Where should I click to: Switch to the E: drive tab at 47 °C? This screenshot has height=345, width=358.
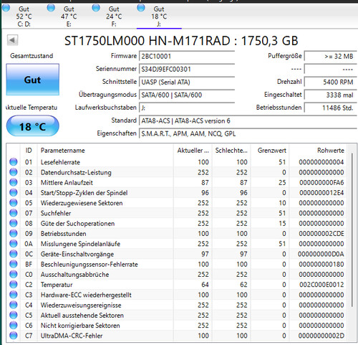pyautogui.click(x=69, y=16)
